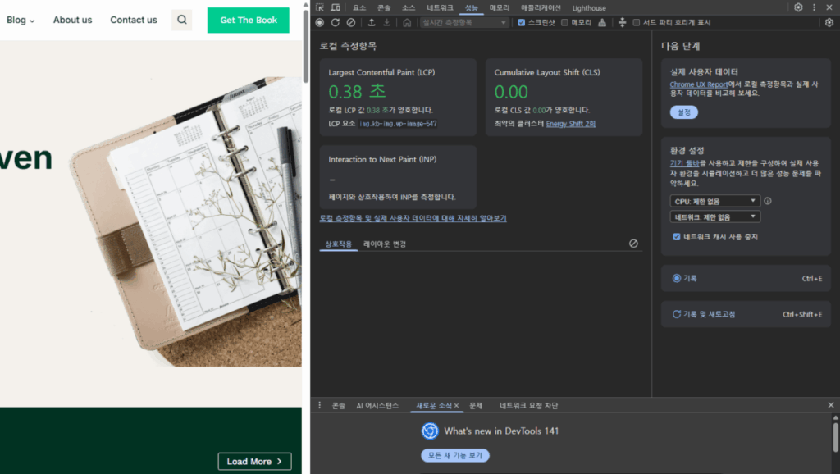Toggle the device toolbar icon
840x474 pixels.
point(336,7)
